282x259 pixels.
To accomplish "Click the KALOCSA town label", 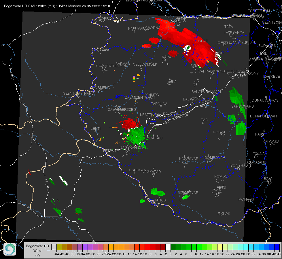I will coord(271,142).
